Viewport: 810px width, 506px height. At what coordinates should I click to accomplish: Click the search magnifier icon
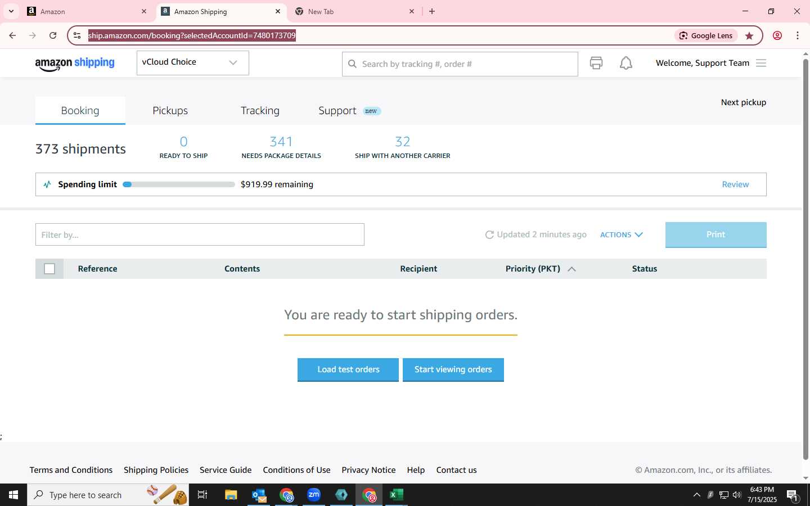353,64
